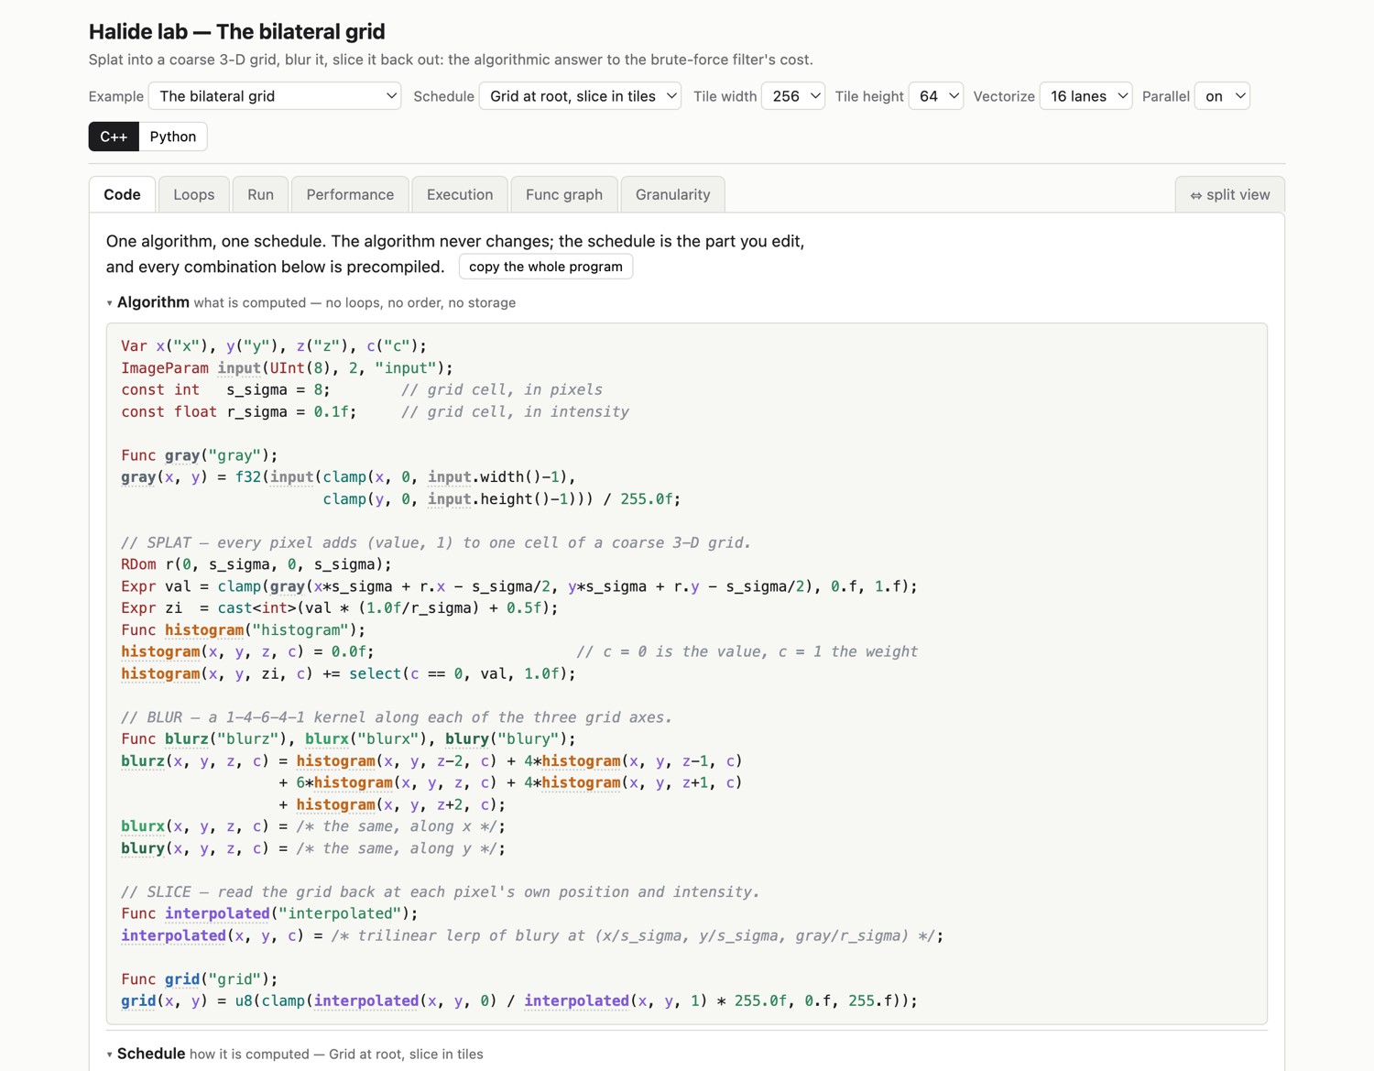
Task: Open the Func graph tab
Action: click(x=564, y=194)
